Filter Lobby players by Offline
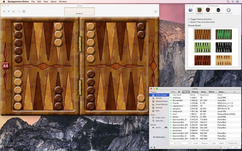 point(211,92)
